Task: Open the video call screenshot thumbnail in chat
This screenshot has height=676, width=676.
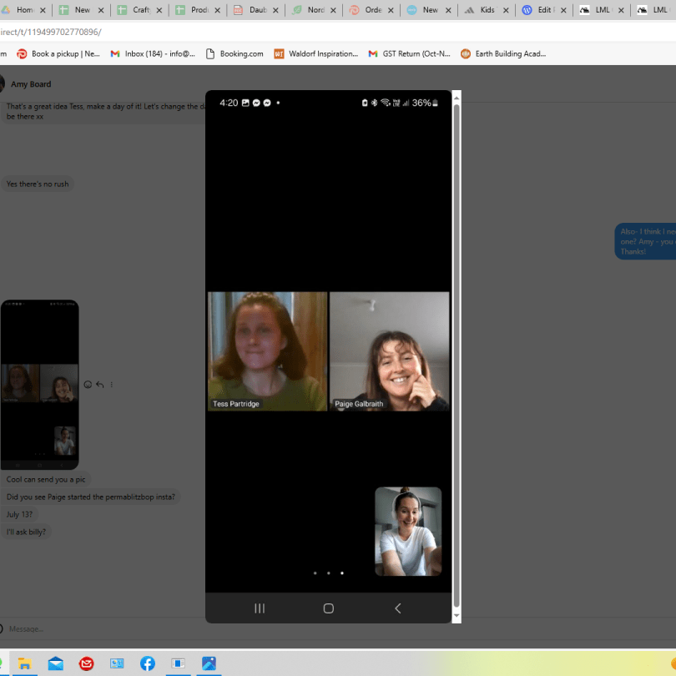Action: [x=40, y=384]
